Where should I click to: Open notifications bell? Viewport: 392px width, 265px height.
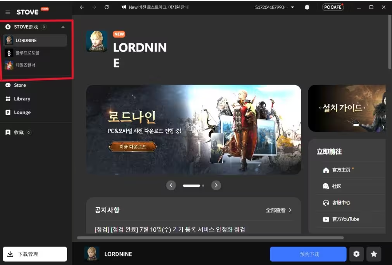(x=307, y=7)
